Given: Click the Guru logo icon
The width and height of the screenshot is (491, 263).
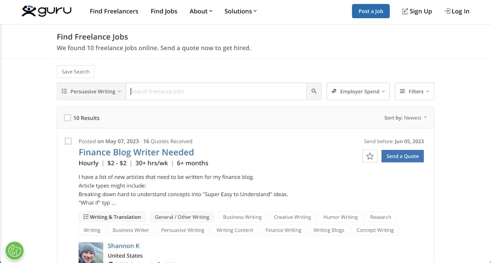Looking at the screenshot, I should click(29, 11).
